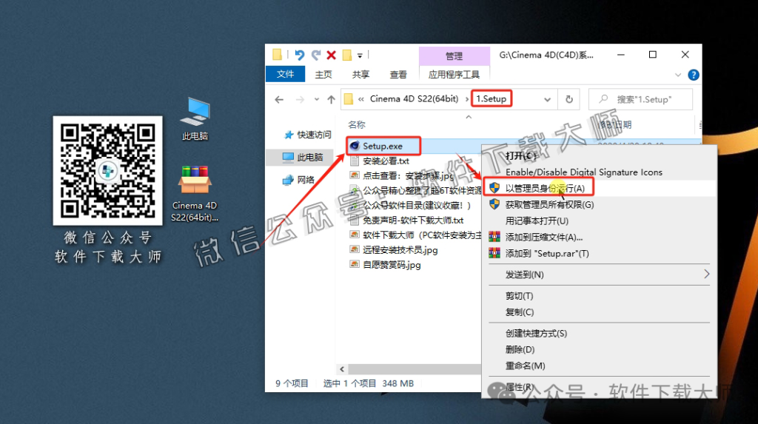Click Cinema 4D S22(64bit) in address path
The width and height of the screenshot is (758, 424).
click(414, 99)
